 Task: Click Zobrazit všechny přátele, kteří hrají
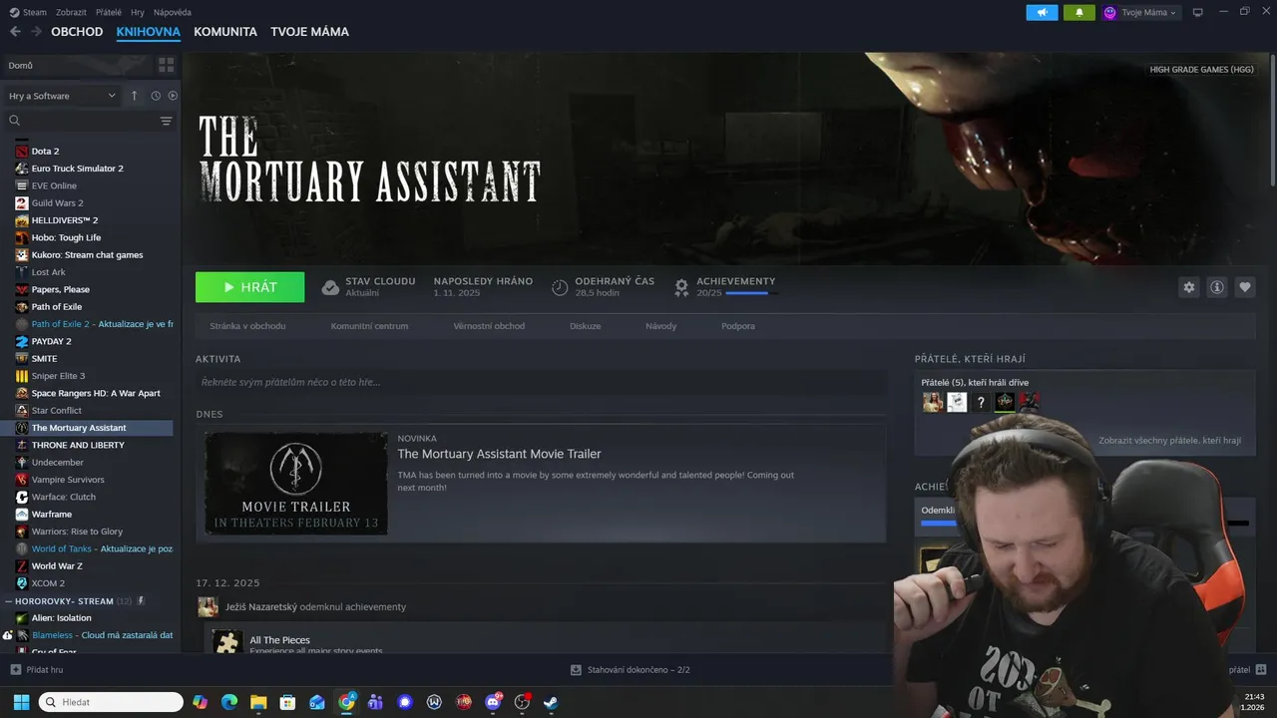[x=1169, y=440]
